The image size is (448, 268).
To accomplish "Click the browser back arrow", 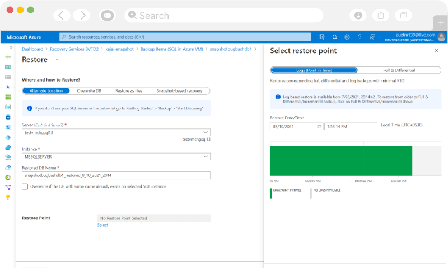I will (62, 16).
